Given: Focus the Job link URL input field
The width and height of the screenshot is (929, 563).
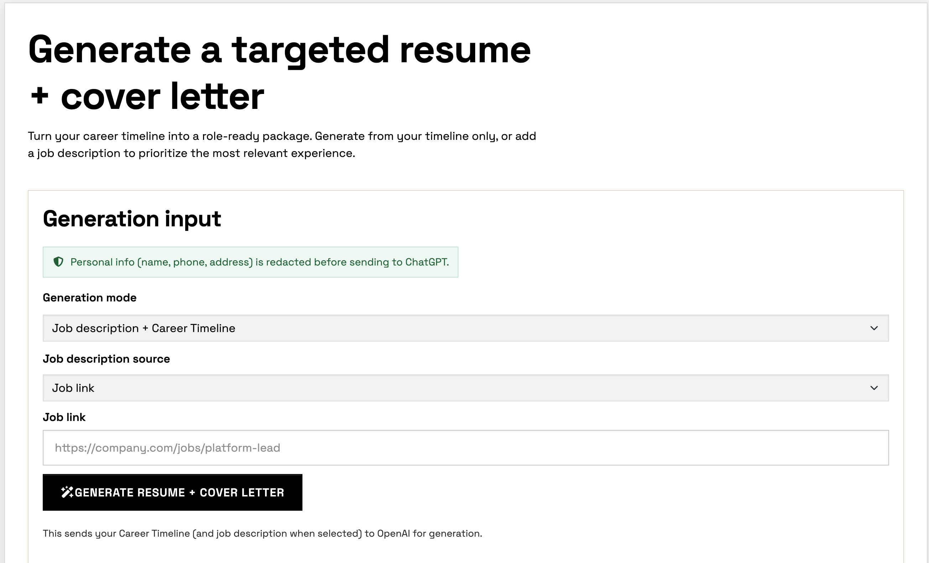Looking at the screenshot, I should tap(465, 447).
